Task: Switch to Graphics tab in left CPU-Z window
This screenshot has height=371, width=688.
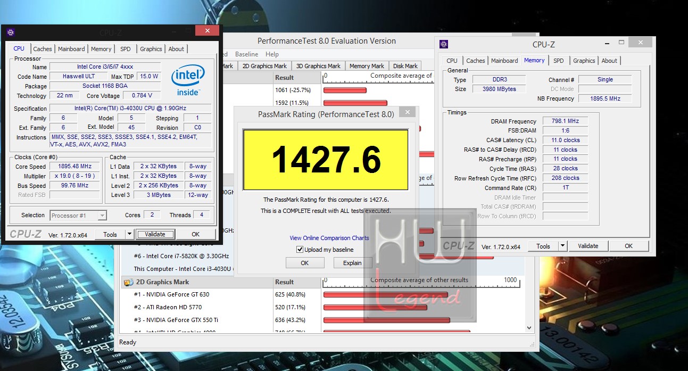Action: coord(151,49)
